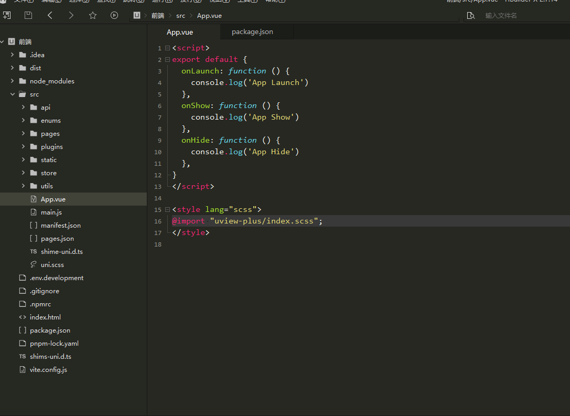Click the src breadcrumb segment
570x416 pixels.
point(181,16)
